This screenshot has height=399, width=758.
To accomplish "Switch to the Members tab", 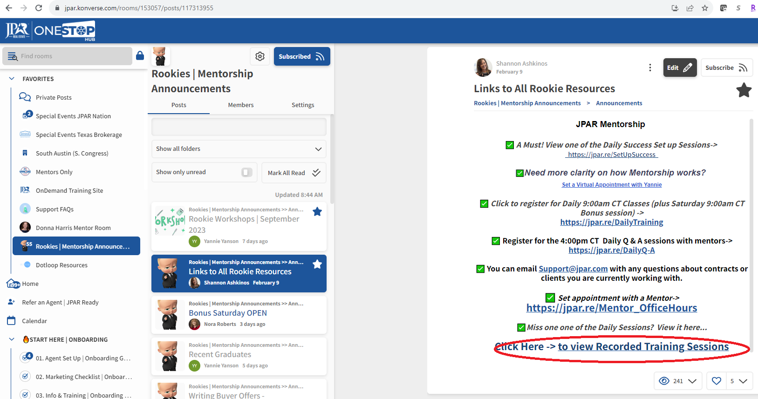I will (241, 105).
